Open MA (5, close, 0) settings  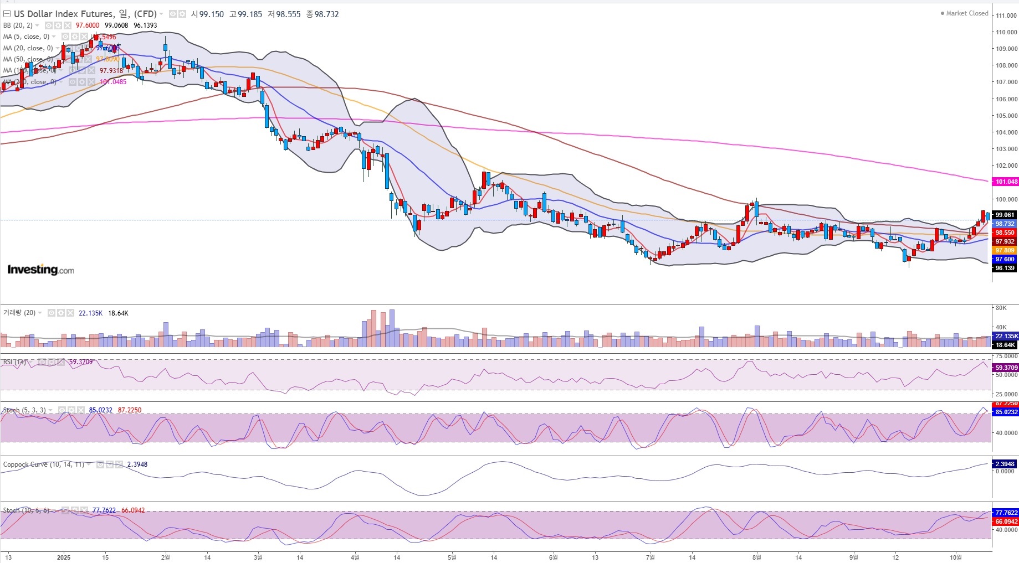pos(75,37)
